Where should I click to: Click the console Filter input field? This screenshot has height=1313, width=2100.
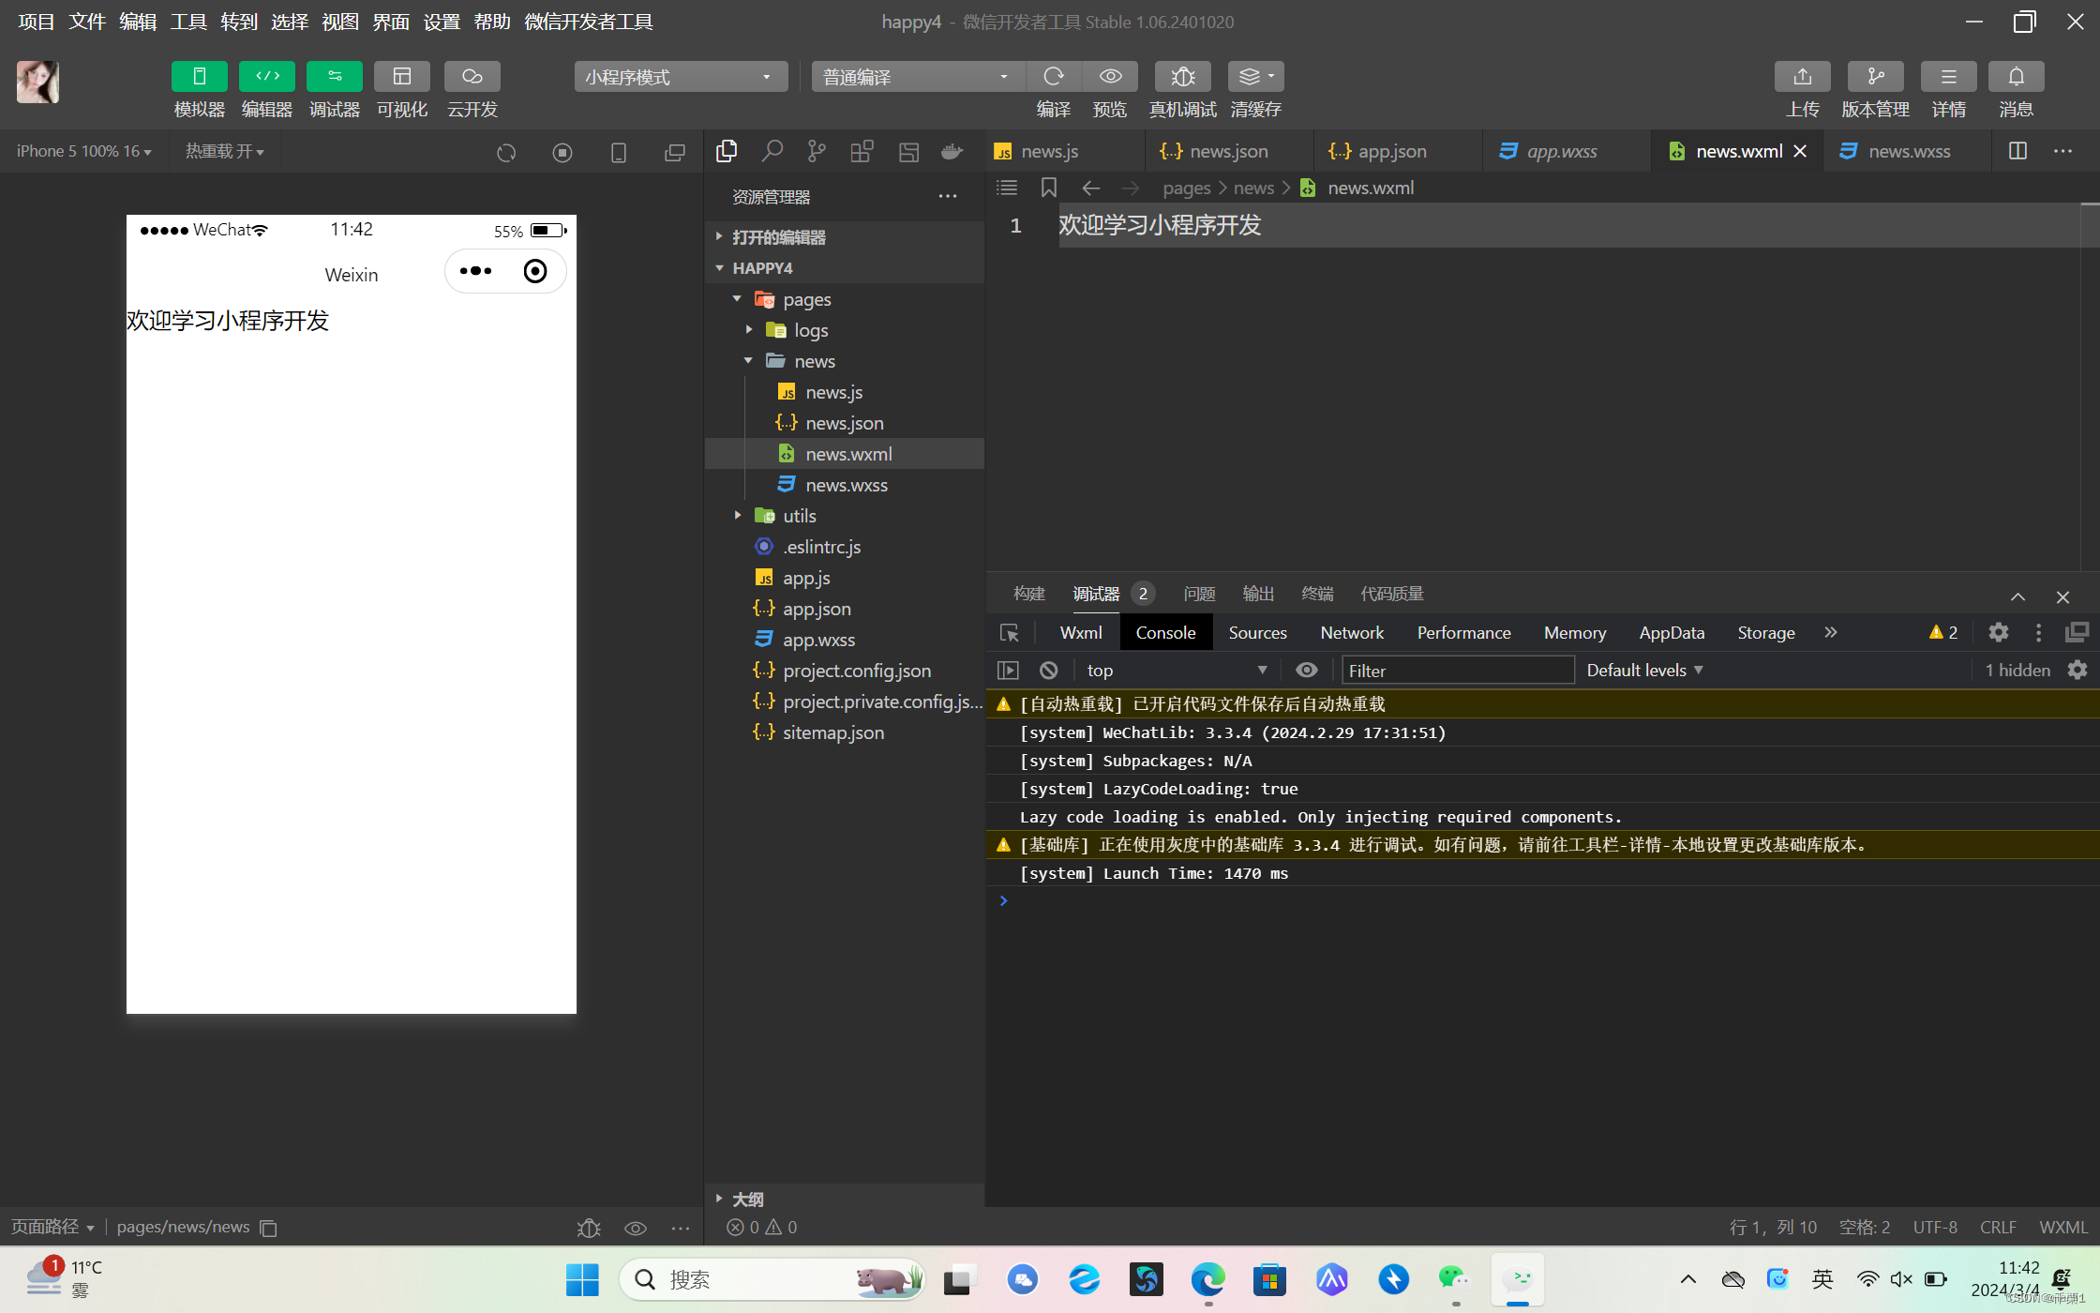click(1458, 671)
